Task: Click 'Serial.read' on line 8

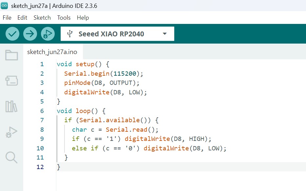Action: point(126,129)
